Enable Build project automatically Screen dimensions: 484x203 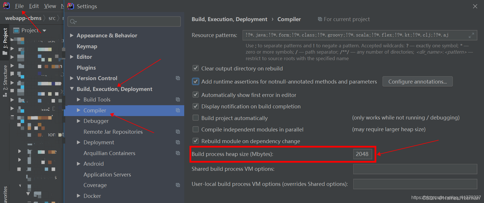(x=196, y=118)
